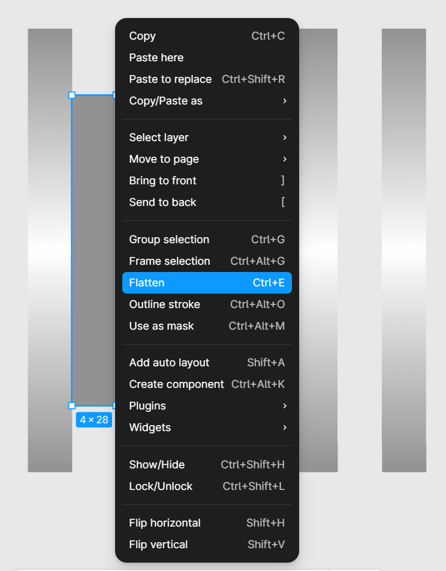The image size is (446, 571).
Task: Click Copy in the context menu
Action: 143,36
